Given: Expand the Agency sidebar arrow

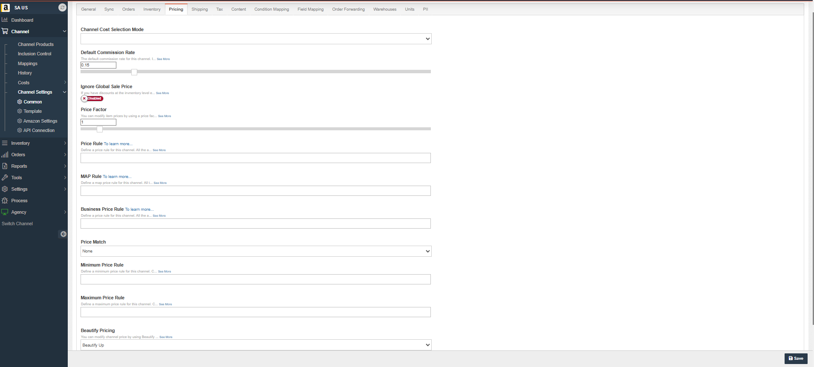Looking at the screenshot, I should pos(65,212).
